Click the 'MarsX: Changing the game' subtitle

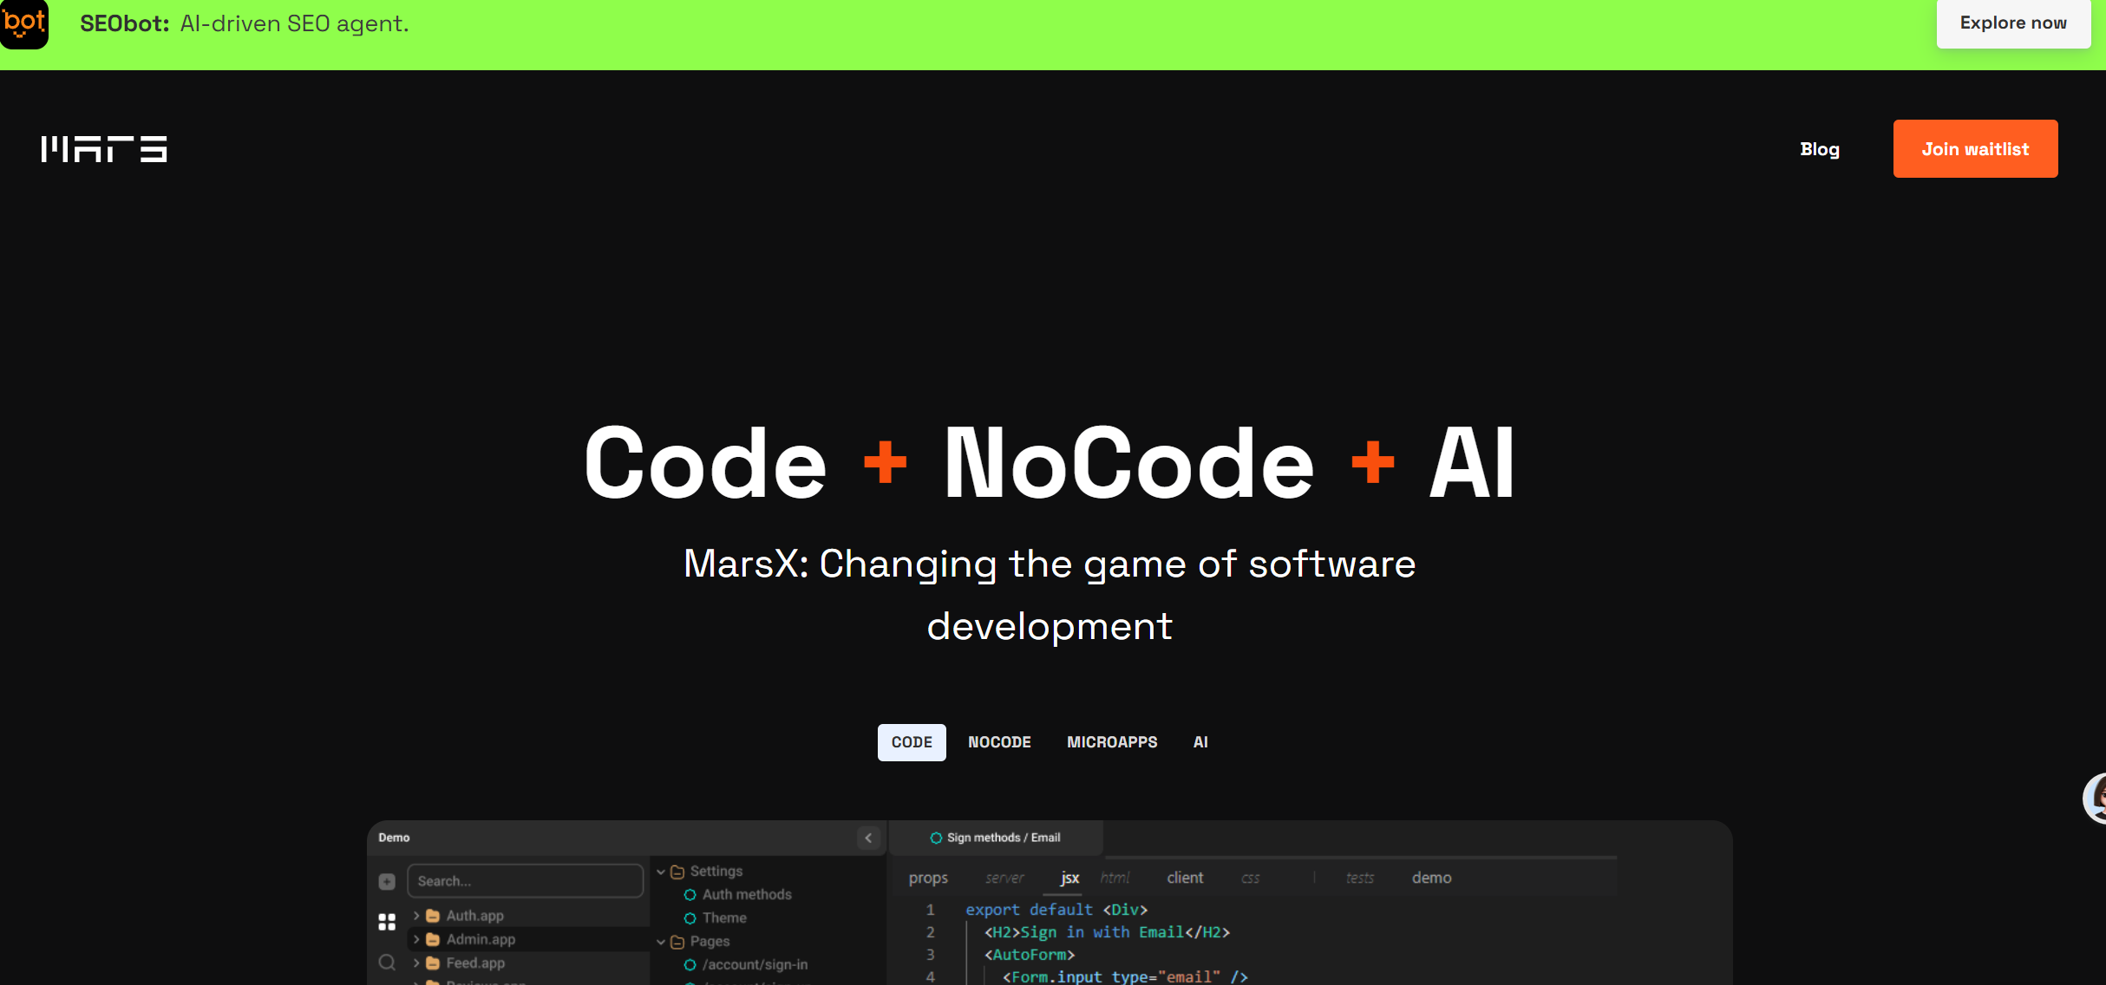click(1050, 595)
